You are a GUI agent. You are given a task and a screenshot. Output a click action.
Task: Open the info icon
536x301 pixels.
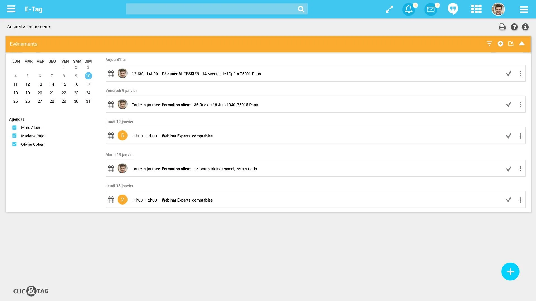coord(525,27)
